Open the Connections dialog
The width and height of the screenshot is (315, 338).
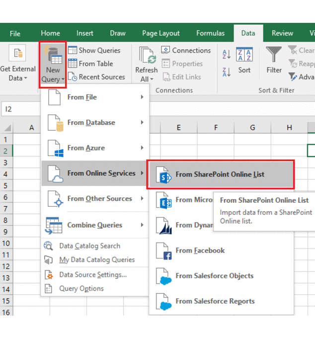[x=186, y=50]
